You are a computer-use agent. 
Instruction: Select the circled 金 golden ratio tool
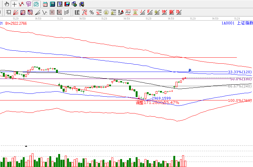tap(106, 12)
